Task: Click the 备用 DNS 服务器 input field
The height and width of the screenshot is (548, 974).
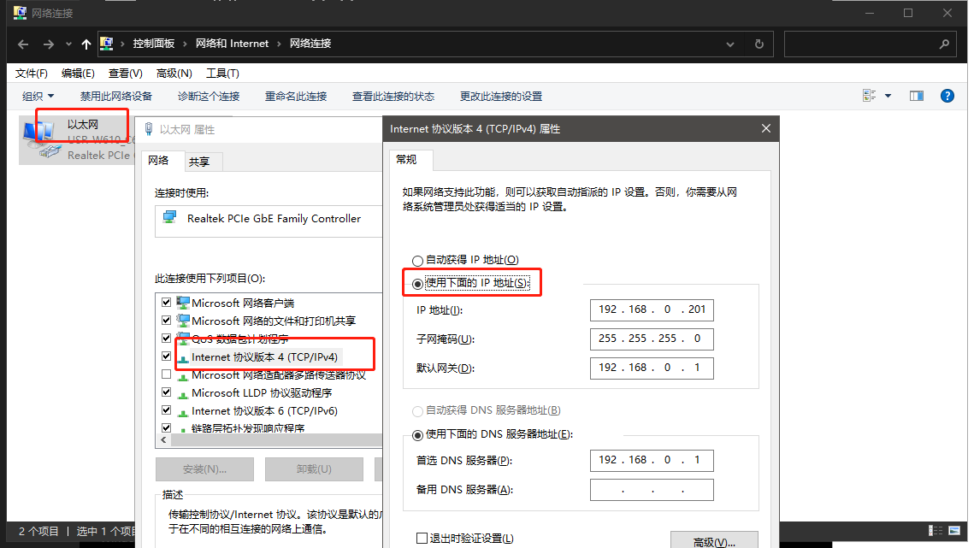Action: pos(652,490)
